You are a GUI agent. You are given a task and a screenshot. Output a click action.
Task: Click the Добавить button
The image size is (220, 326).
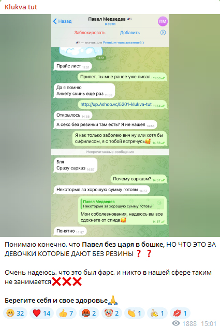pyautogui.click(x=130, y=33)
